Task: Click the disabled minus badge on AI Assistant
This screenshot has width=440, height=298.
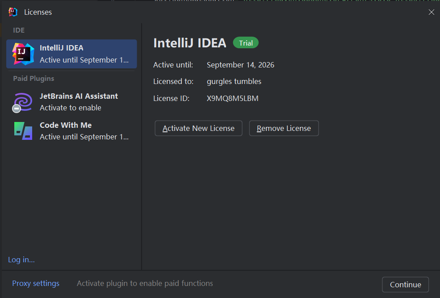Action: coord(17,108)
